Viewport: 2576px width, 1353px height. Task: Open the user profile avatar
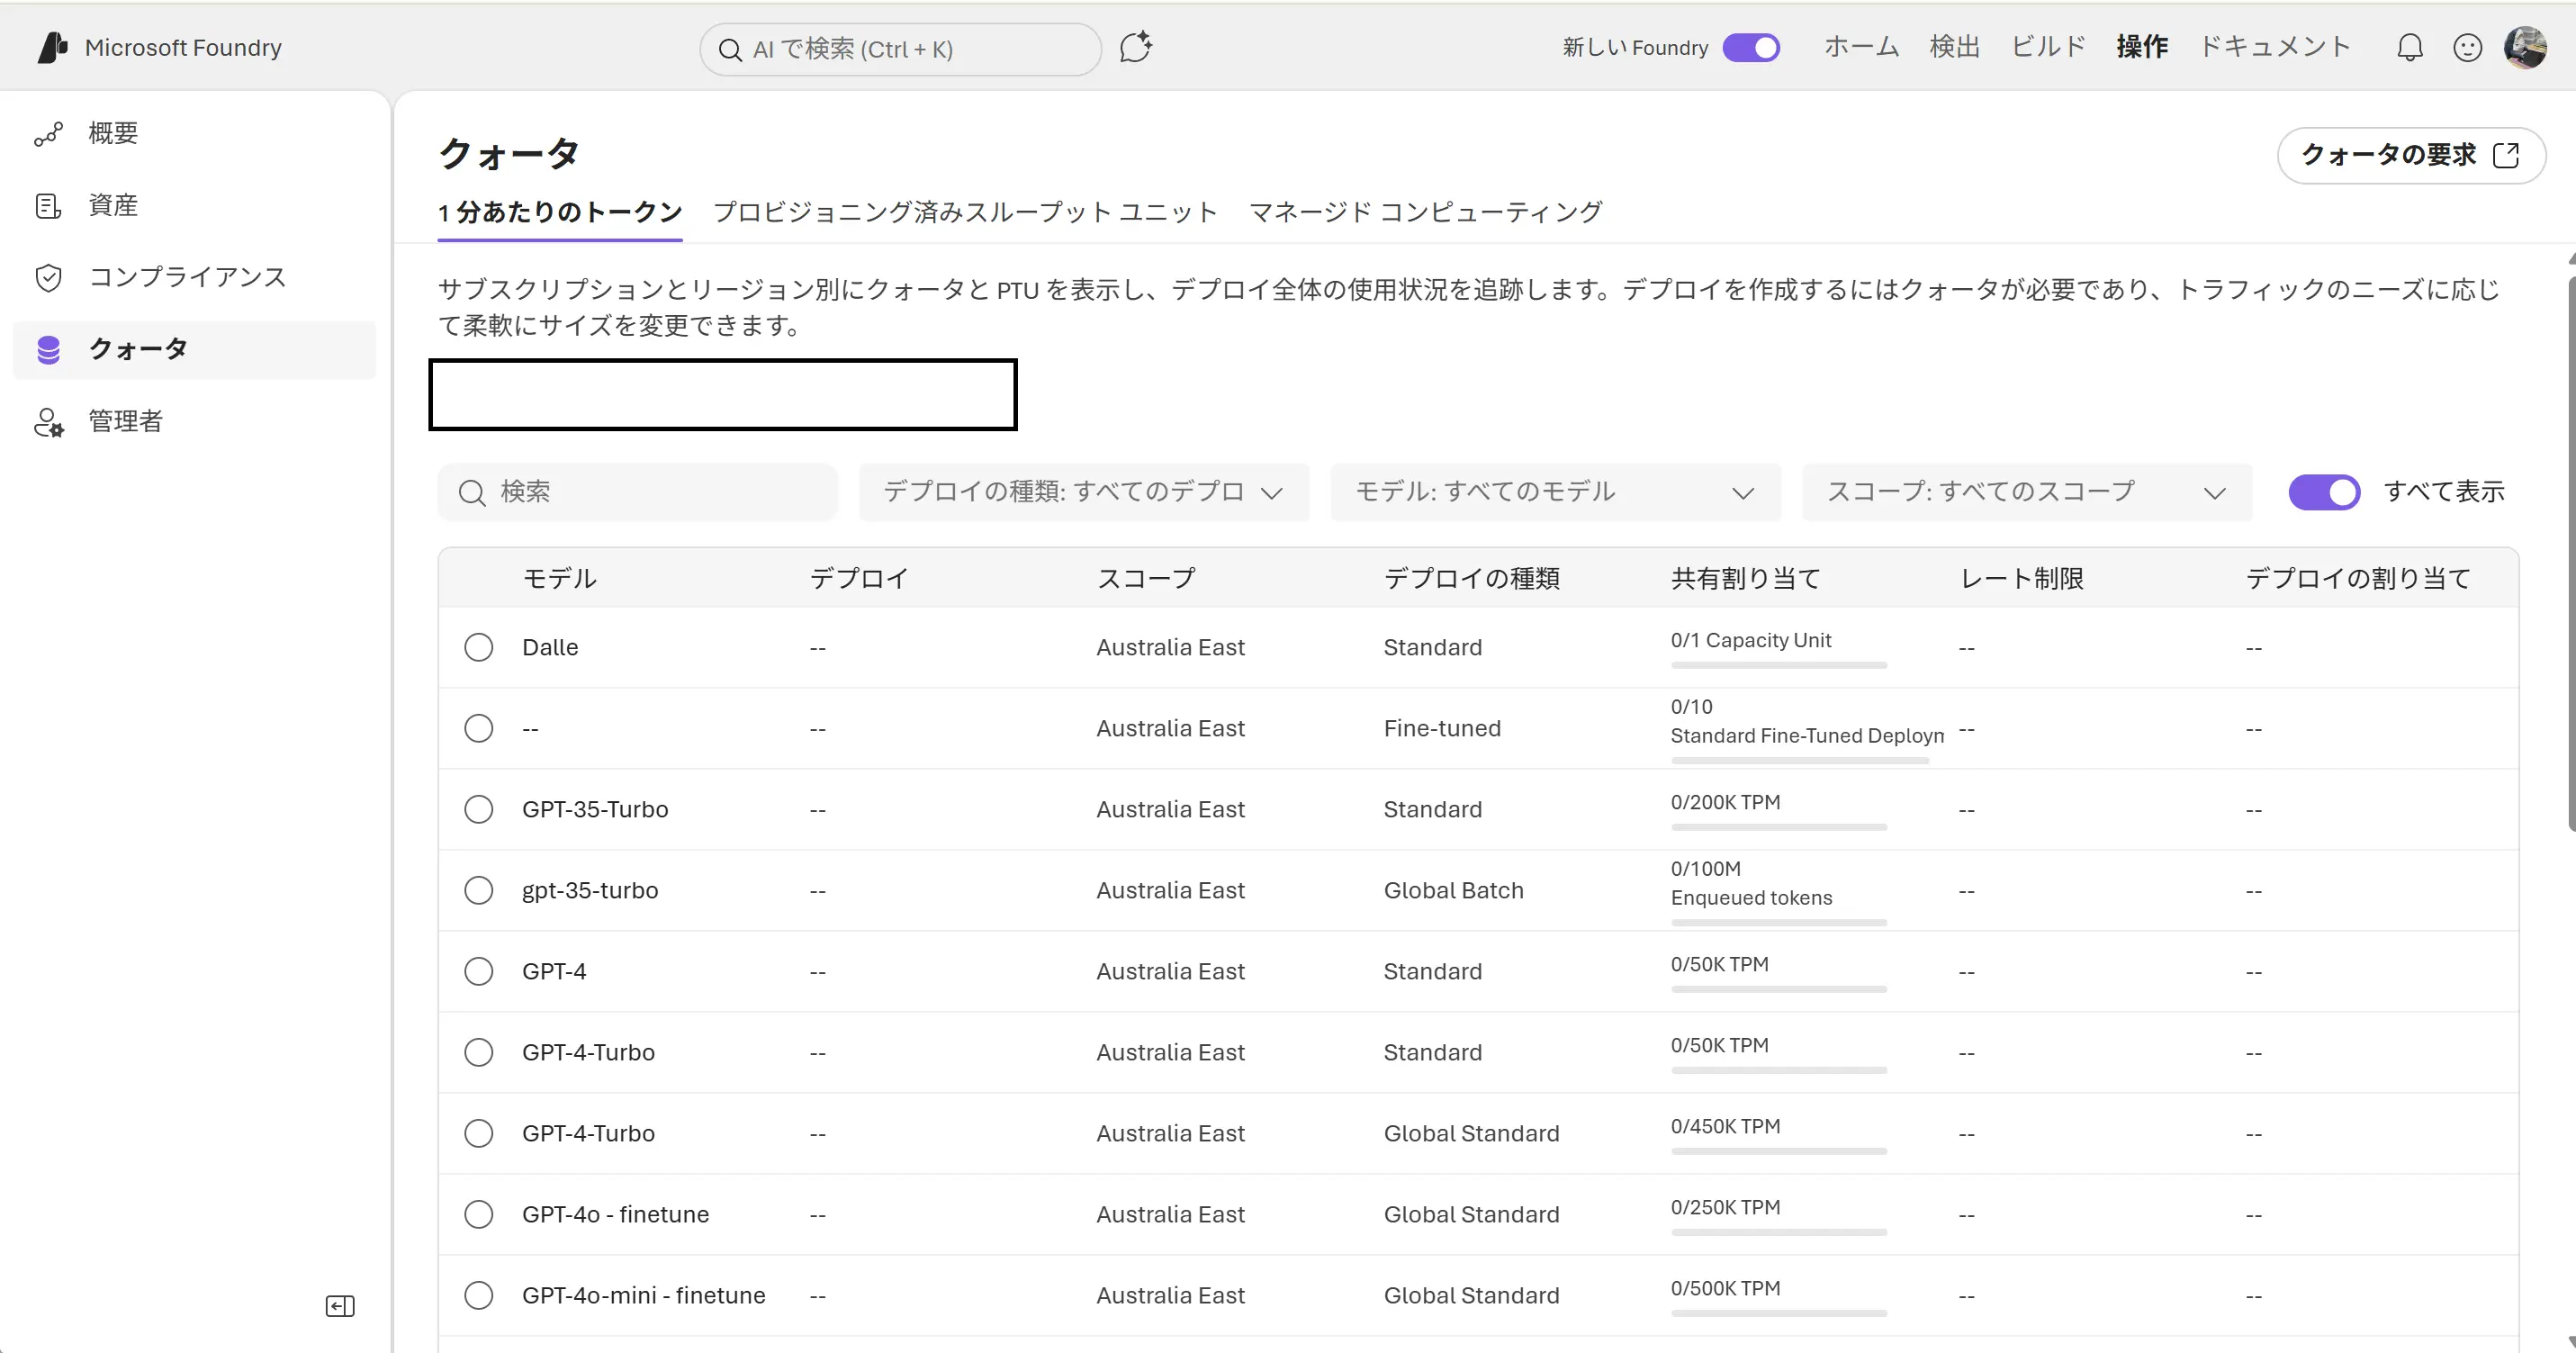[x=2525, y=47]
